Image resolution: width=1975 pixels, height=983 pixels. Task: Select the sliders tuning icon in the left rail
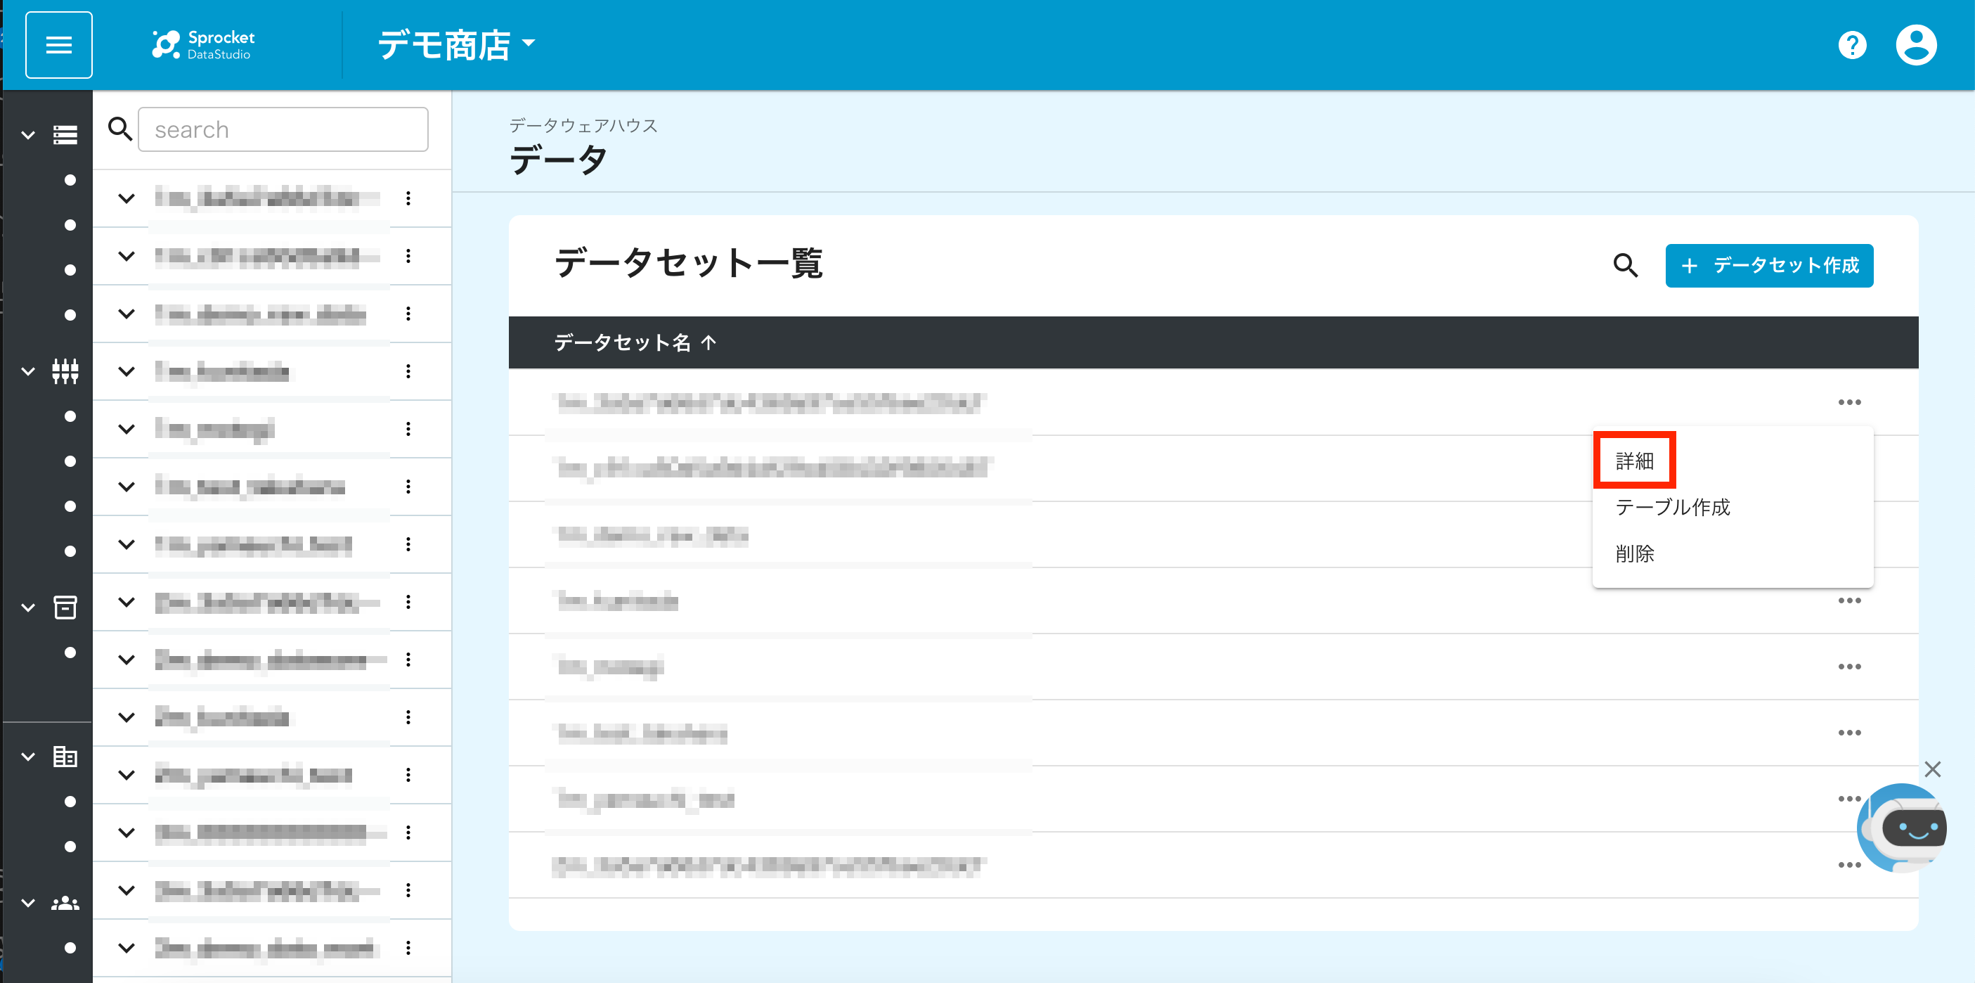65,371
